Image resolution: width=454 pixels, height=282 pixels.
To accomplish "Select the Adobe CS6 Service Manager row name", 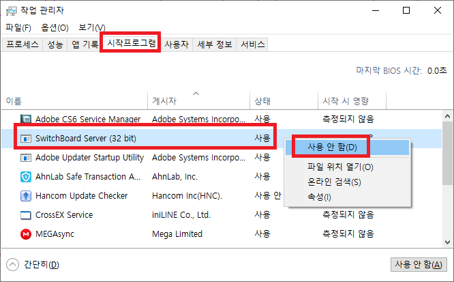I will 88,119.
